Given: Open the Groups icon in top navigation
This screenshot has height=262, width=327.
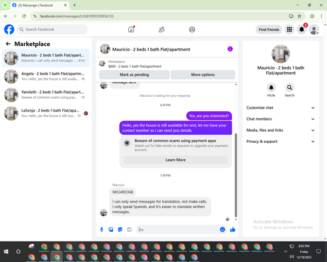Looking at the screenshot, I should pos(192,29).
